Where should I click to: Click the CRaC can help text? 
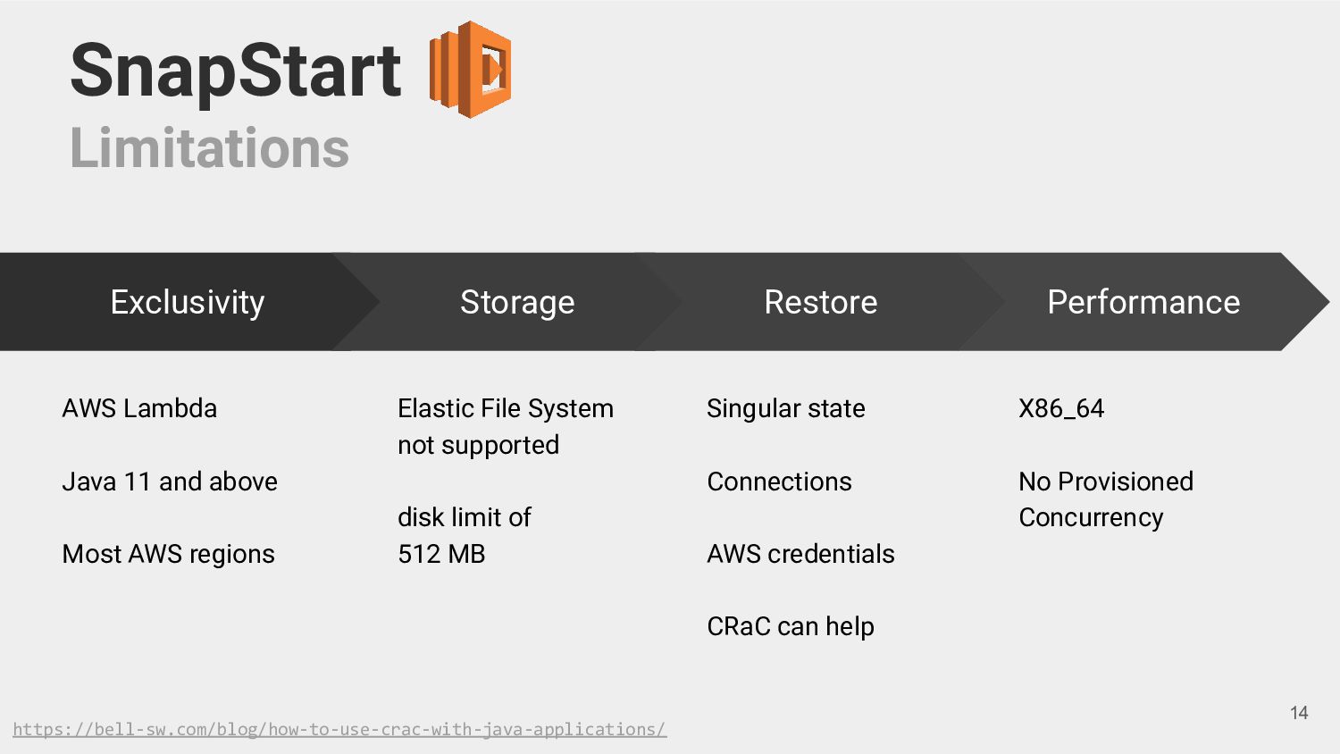pyautogui.click(x=791, y=626)
